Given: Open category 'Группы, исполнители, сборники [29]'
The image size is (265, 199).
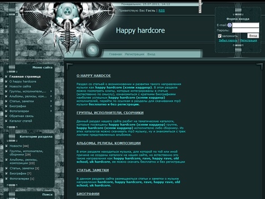Looking at the screenshot, I should coord(26,153).
